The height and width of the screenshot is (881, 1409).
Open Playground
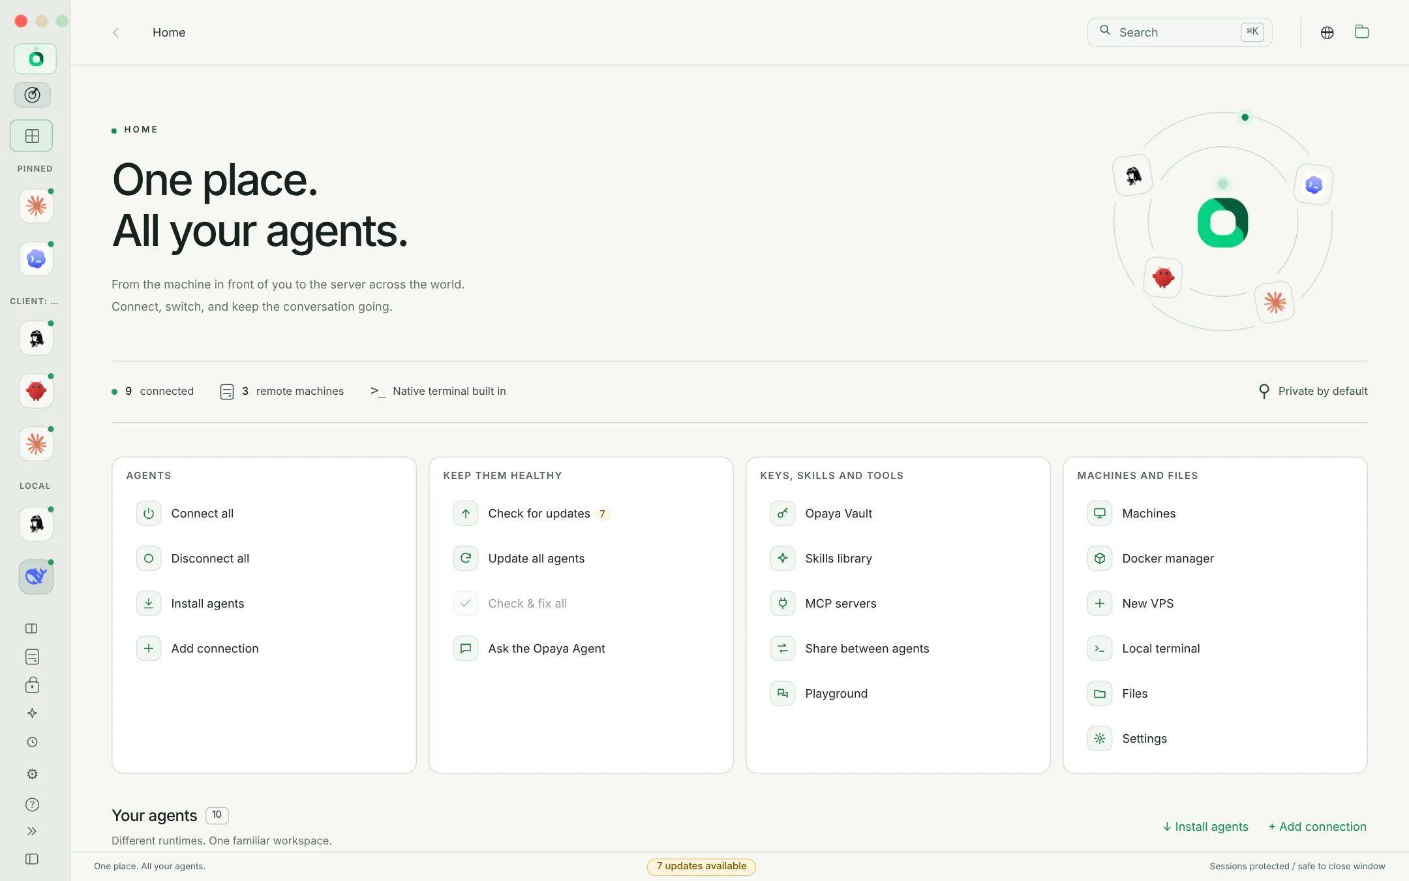(x=898, y=694)
